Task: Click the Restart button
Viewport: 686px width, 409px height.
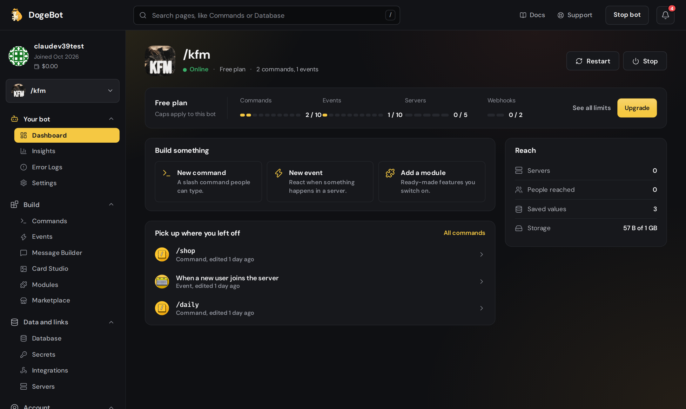Action: (x=593, y=61)
